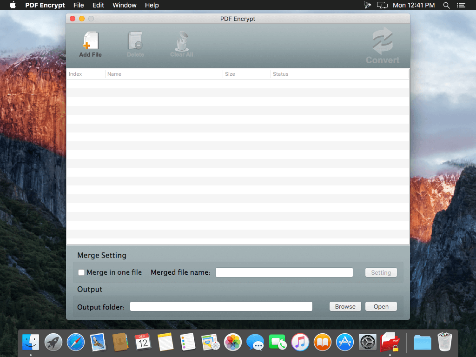The height and width of the screenshot is (357, 476).
Task: Click the Browse button
Action: pos(345,306)
